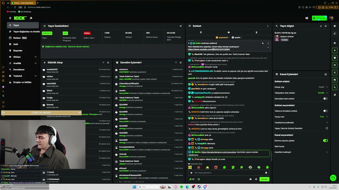Open the user avatar menu at top right
This screenshot has width=339, height=190.
(331, 18)
